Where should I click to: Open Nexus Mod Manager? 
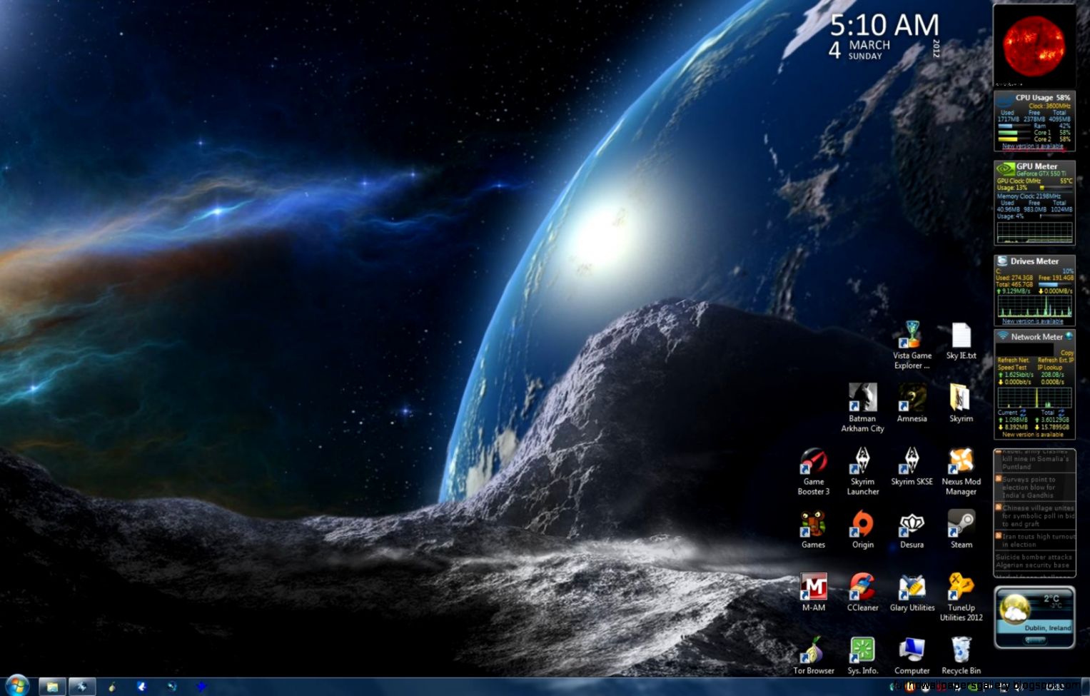pos(961,464)
